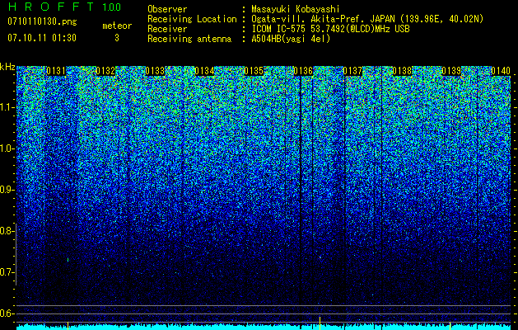Click the 0140 time marker label
The image size is (518, 330).
[501, 71]
